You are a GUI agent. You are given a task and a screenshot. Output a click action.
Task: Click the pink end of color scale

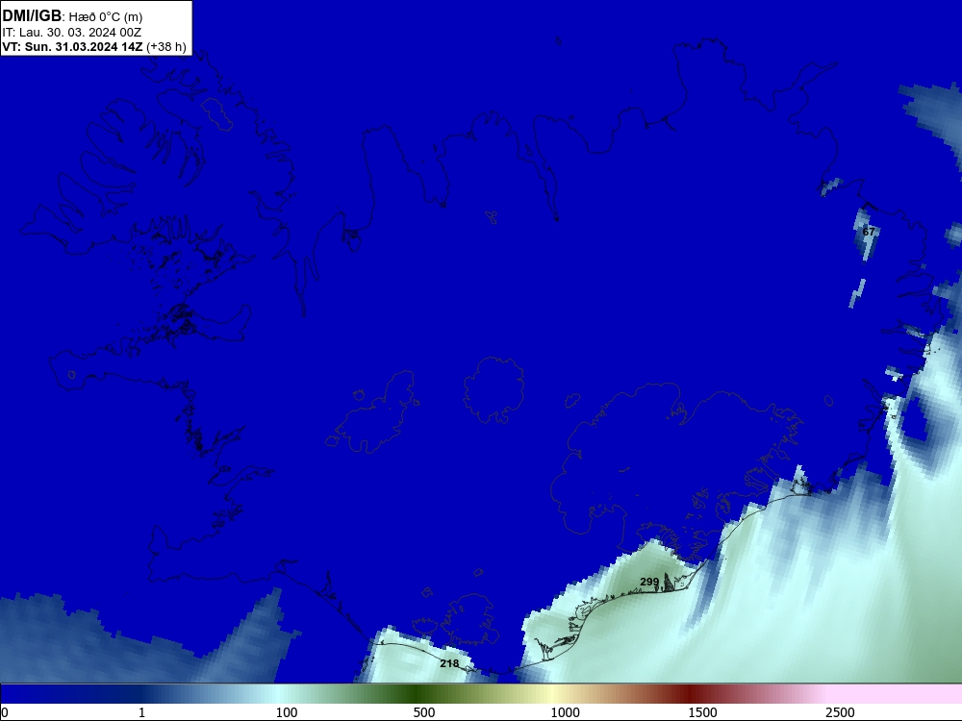896,694
